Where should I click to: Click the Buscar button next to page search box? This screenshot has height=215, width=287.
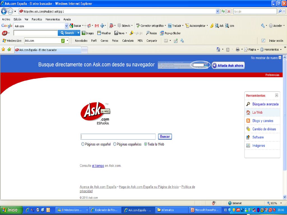pos(165,137)
